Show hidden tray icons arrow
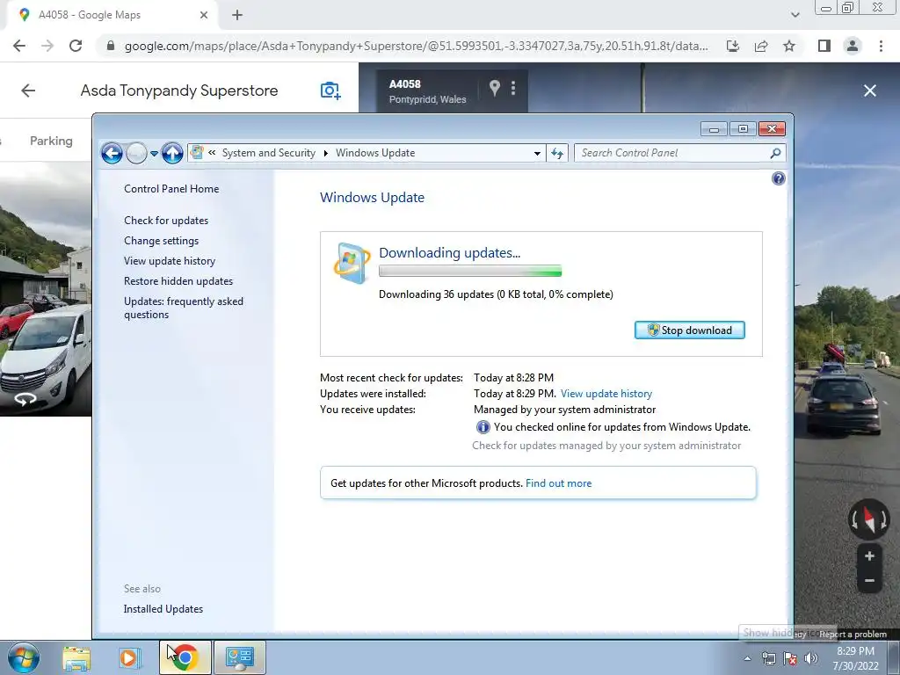This screenshot has width=900, height=675. pos(747,658)
